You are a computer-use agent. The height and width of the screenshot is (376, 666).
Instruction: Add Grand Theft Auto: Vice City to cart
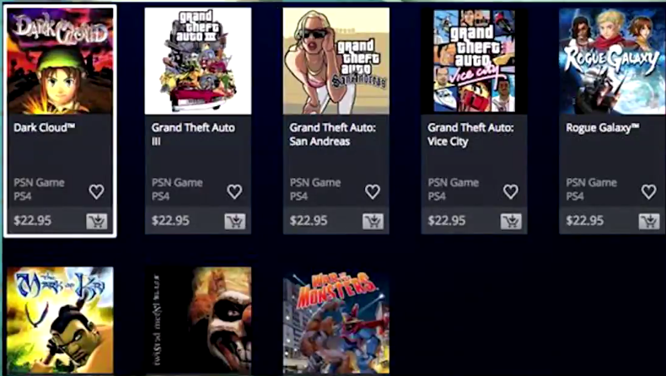(511, 222)
